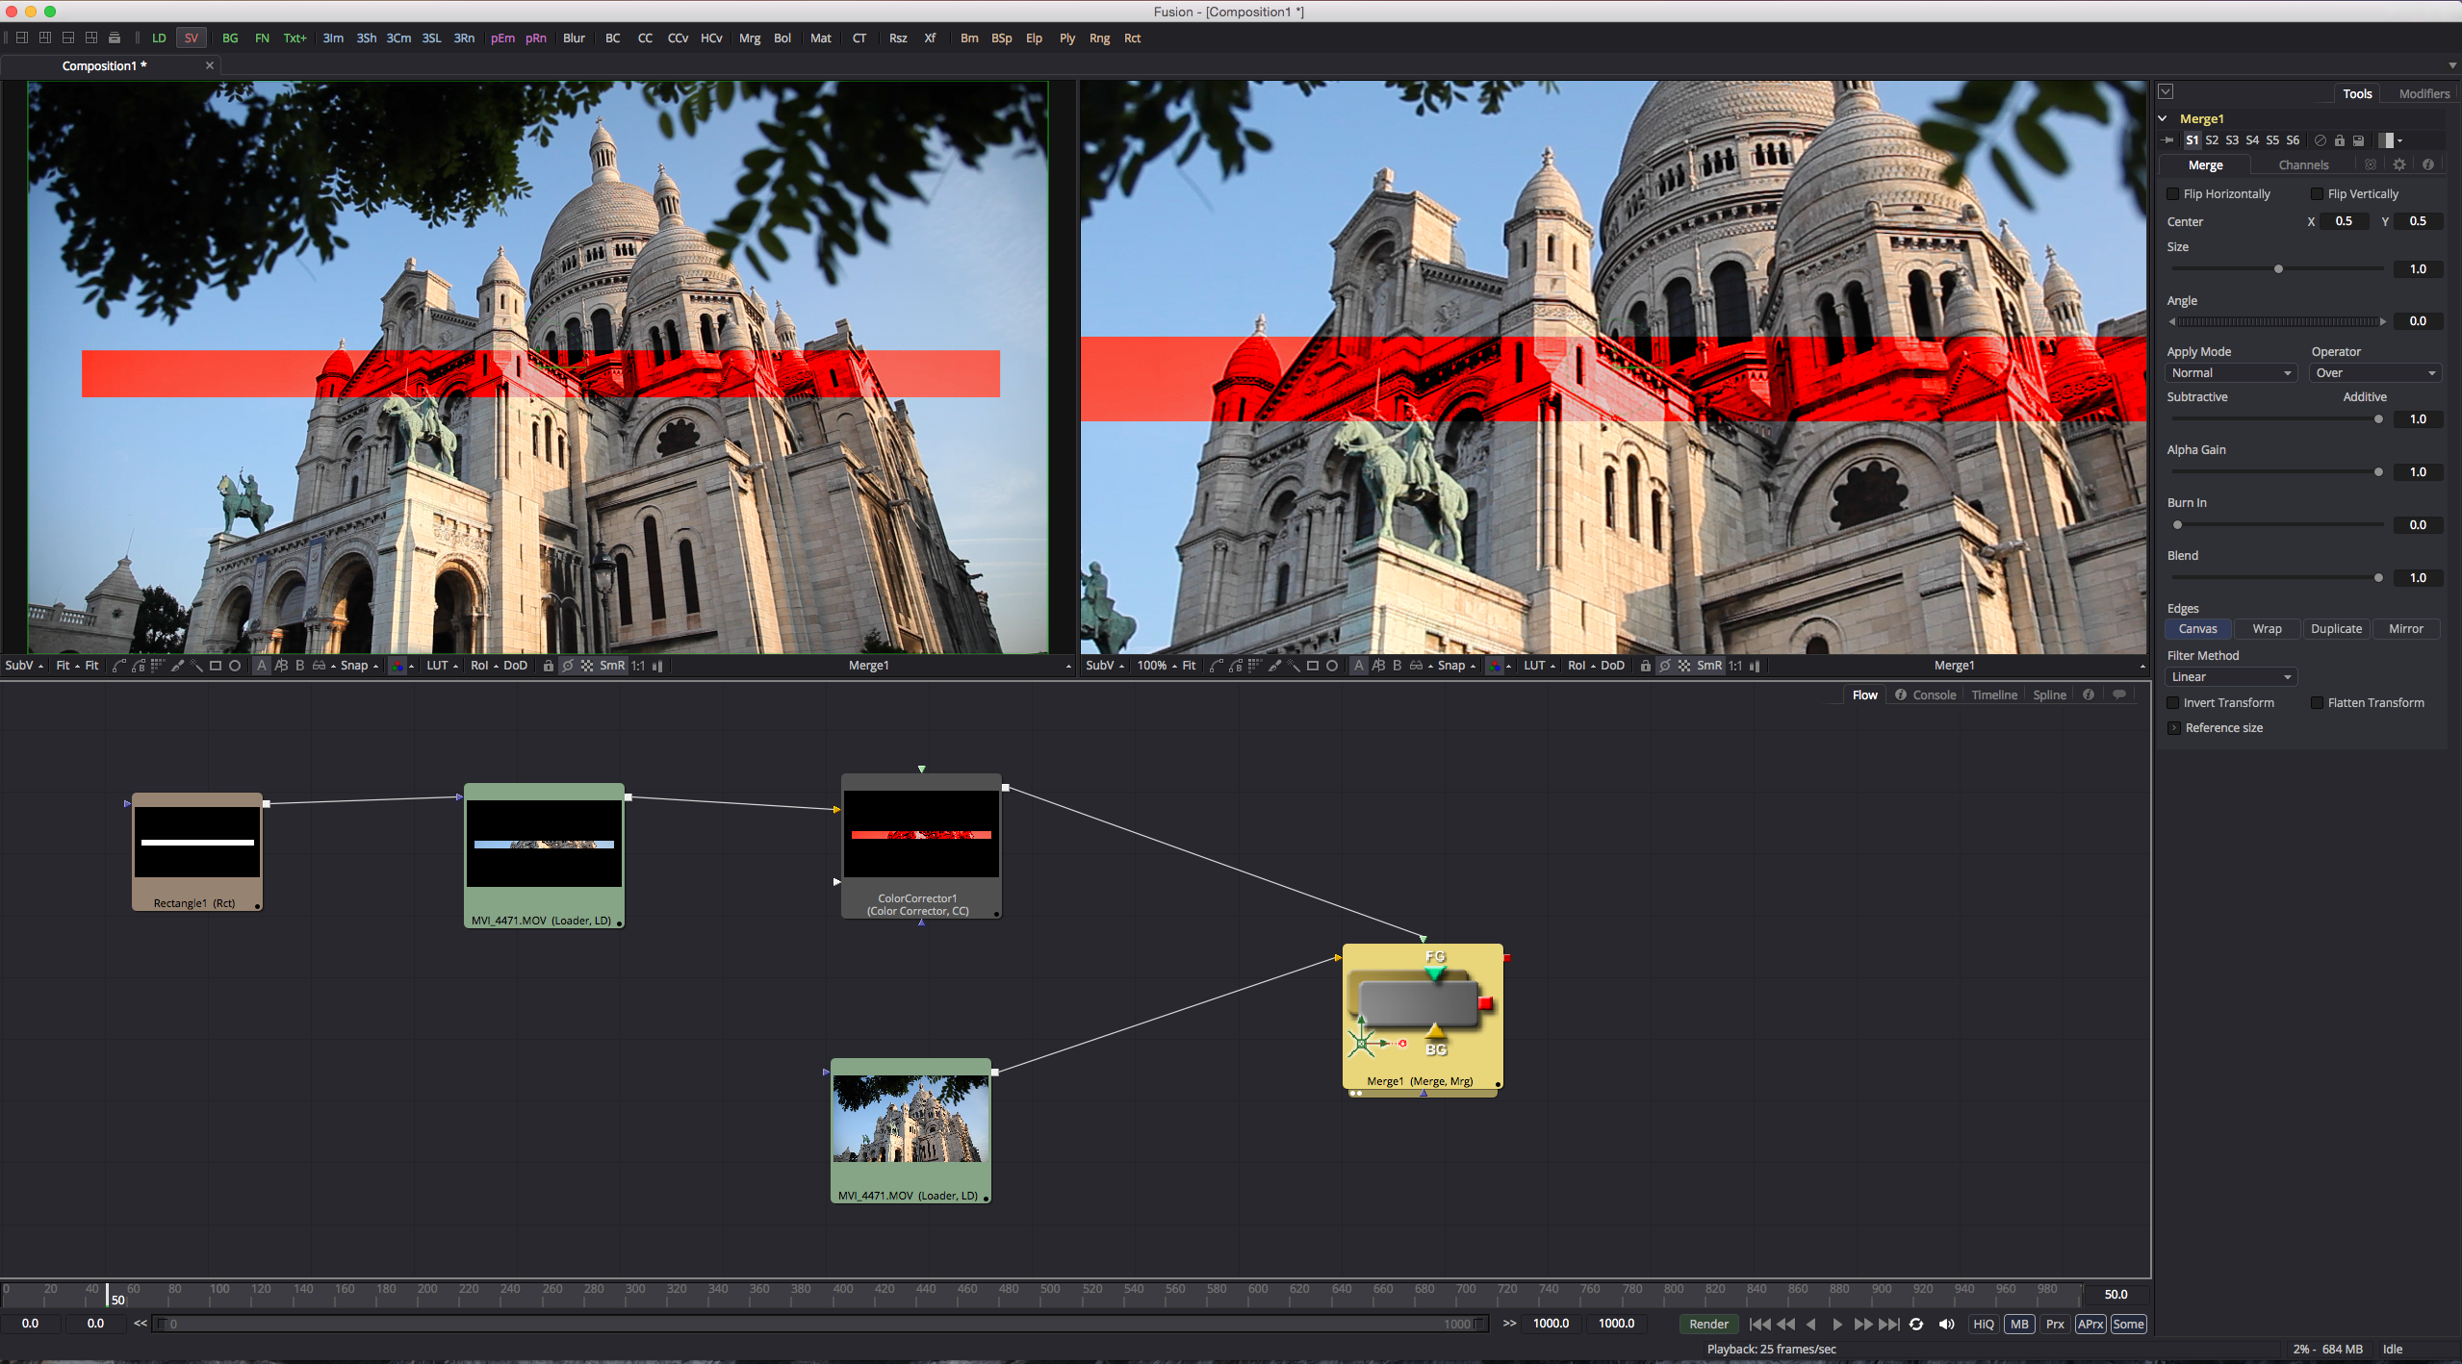This screenshot has height=1364, width=2462.
Task: Select the Merge tool from the toolbar
Action: click(x=750, y=38)
